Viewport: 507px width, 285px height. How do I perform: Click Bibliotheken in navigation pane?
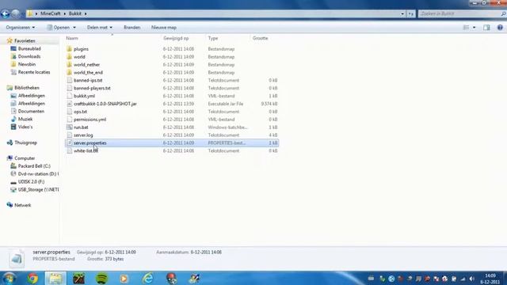[x=26, y=88]
